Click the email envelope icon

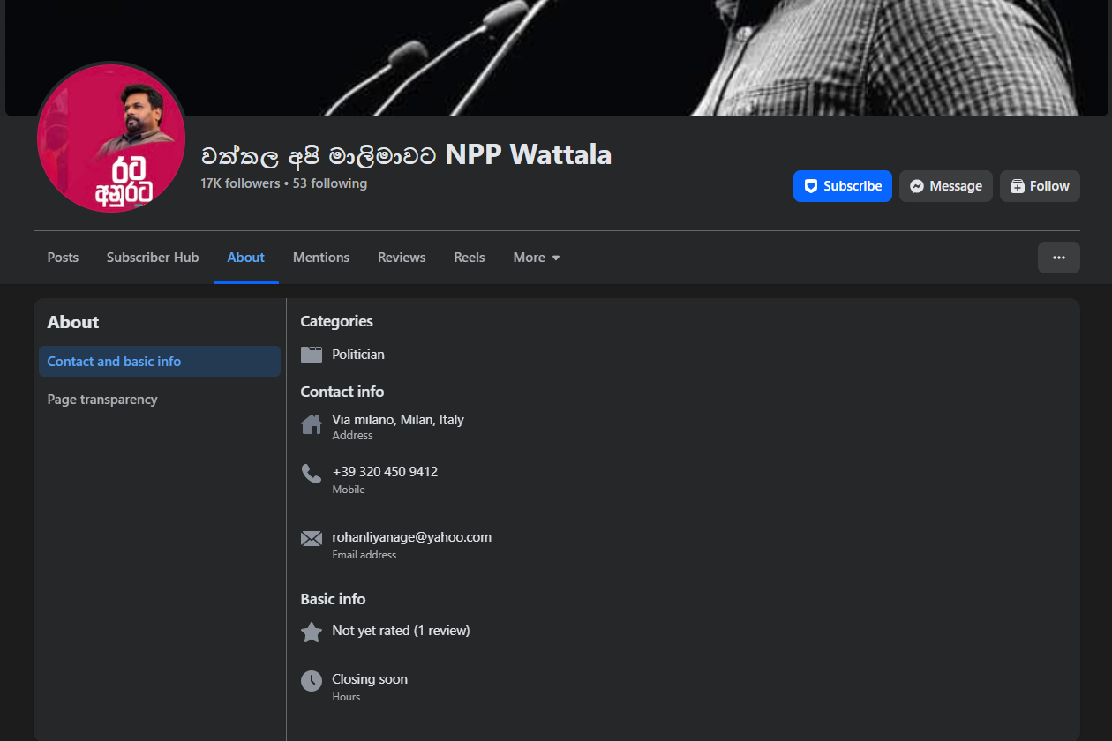pyautogui.click(x=312, y=539)
